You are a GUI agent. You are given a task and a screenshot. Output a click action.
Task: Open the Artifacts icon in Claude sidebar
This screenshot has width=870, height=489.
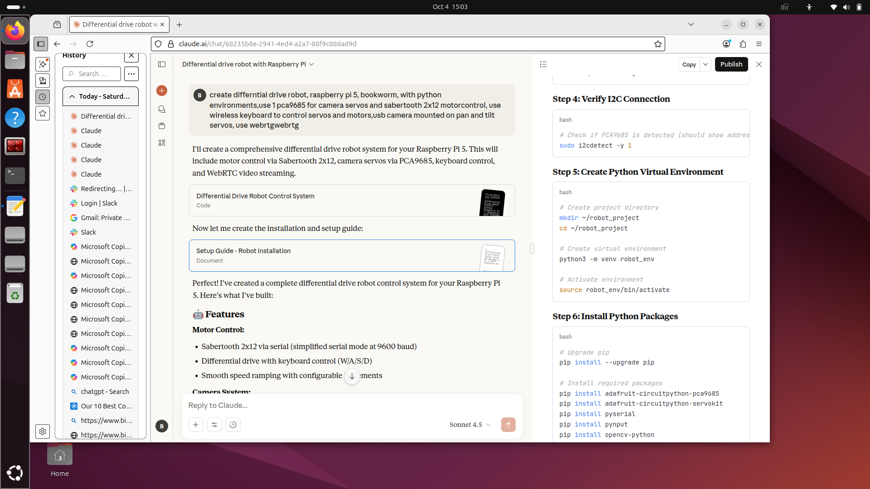tap(162, 143)
